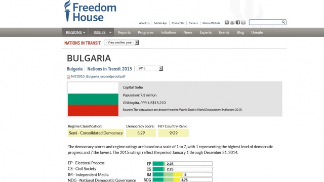
Task: Click the Capital: Sofia text
Action: 133,87
